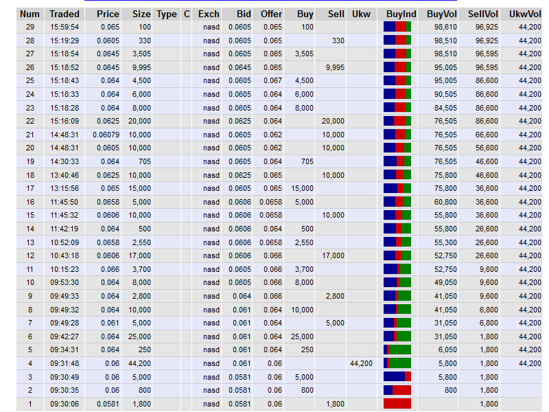Click the BuyInd bar in trade 29's row

click(397, 27)
